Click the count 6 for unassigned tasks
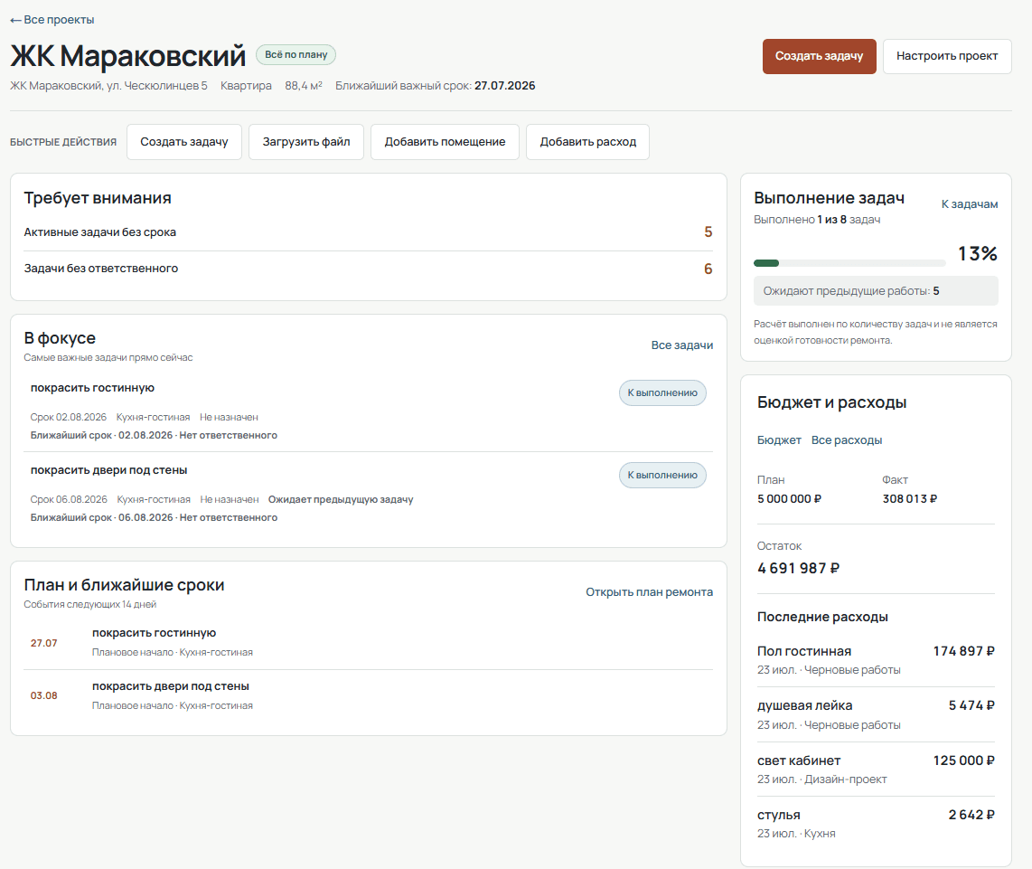Screen dimensions: 1032x869 [x=708, y=269]
